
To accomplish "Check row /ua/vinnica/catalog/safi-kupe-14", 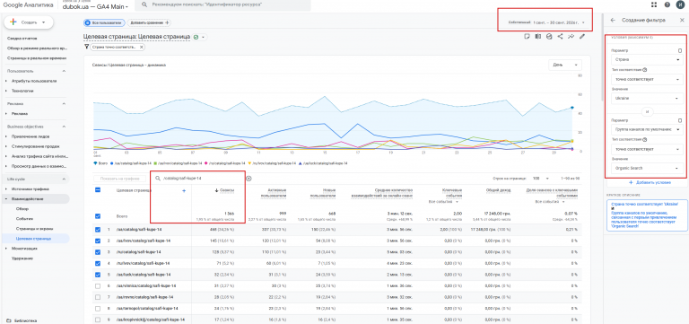I will click(98, 285).
